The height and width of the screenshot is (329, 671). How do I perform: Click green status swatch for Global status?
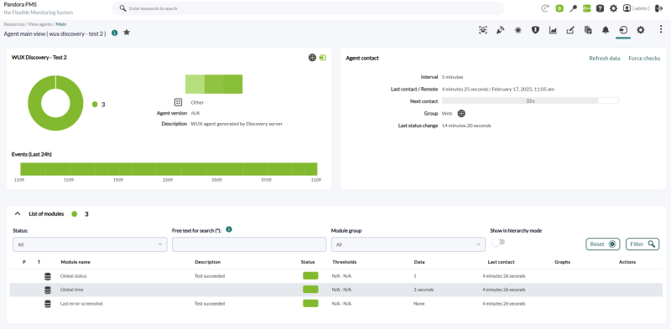(x=310, y=275)
